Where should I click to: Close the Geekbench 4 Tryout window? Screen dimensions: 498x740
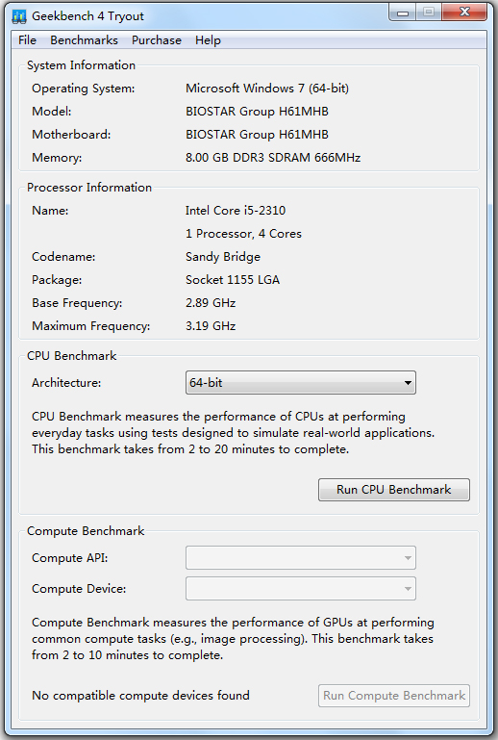[464, 13]
